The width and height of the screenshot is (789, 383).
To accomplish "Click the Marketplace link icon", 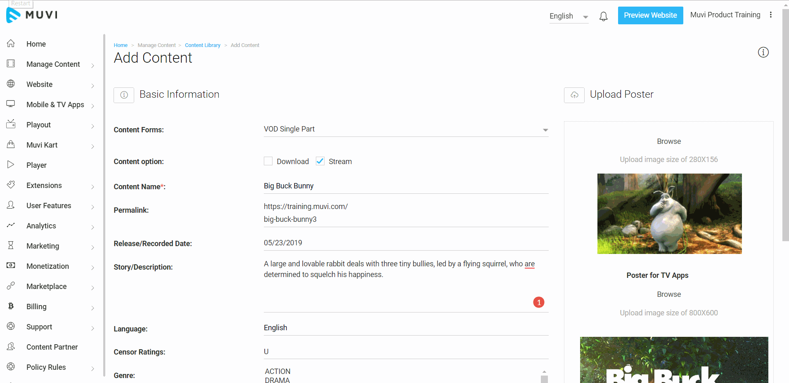I will (x=11, y=286).
